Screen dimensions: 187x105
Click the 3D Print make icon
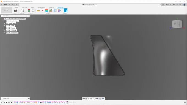click(15, 10)
